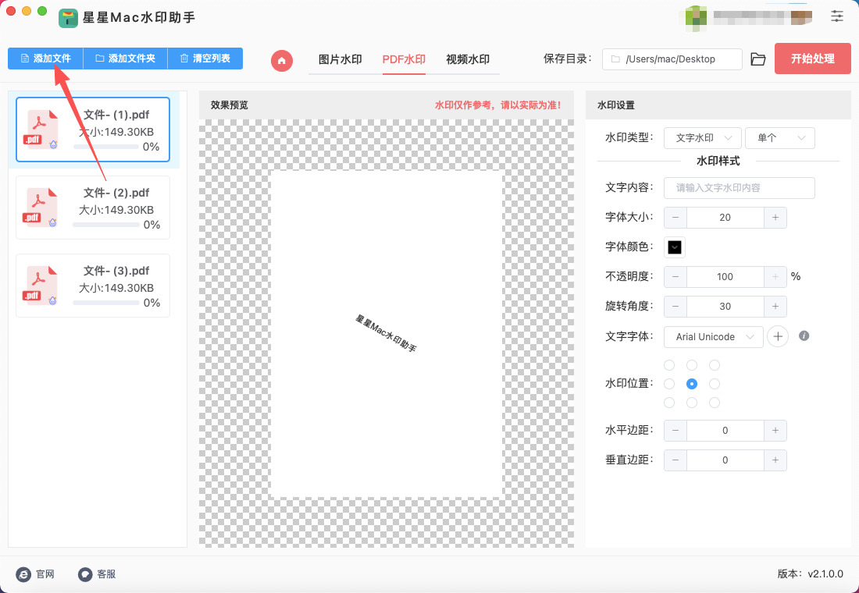Viewport: 859px width, 593px height.
Task: Click the 文字内容 watermark text field
Action: coord(739,188)
